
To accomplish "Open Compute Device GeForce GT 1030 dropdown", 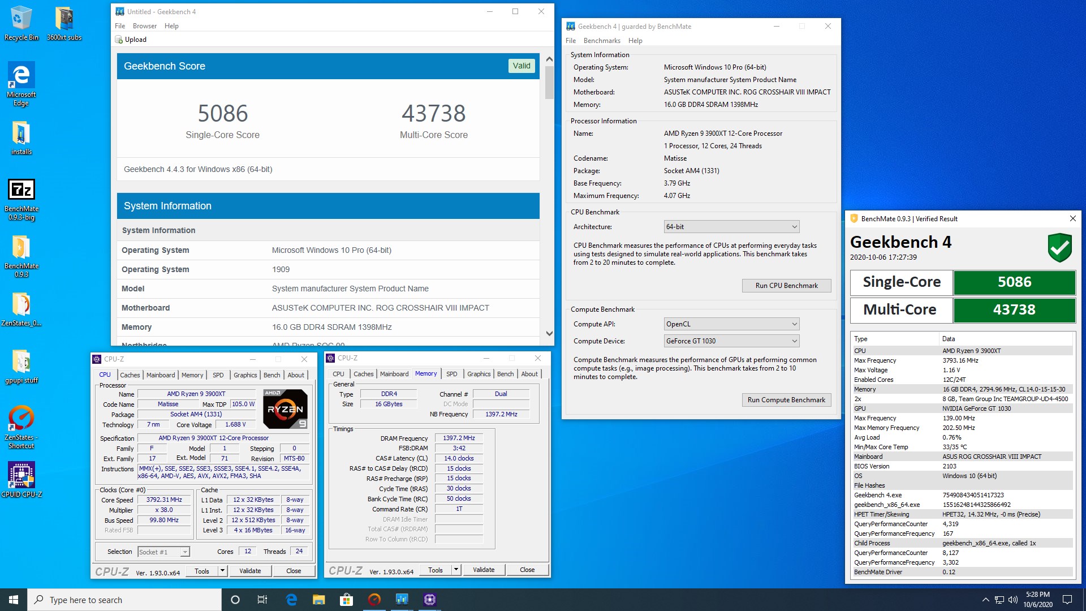I will point(731,341).
